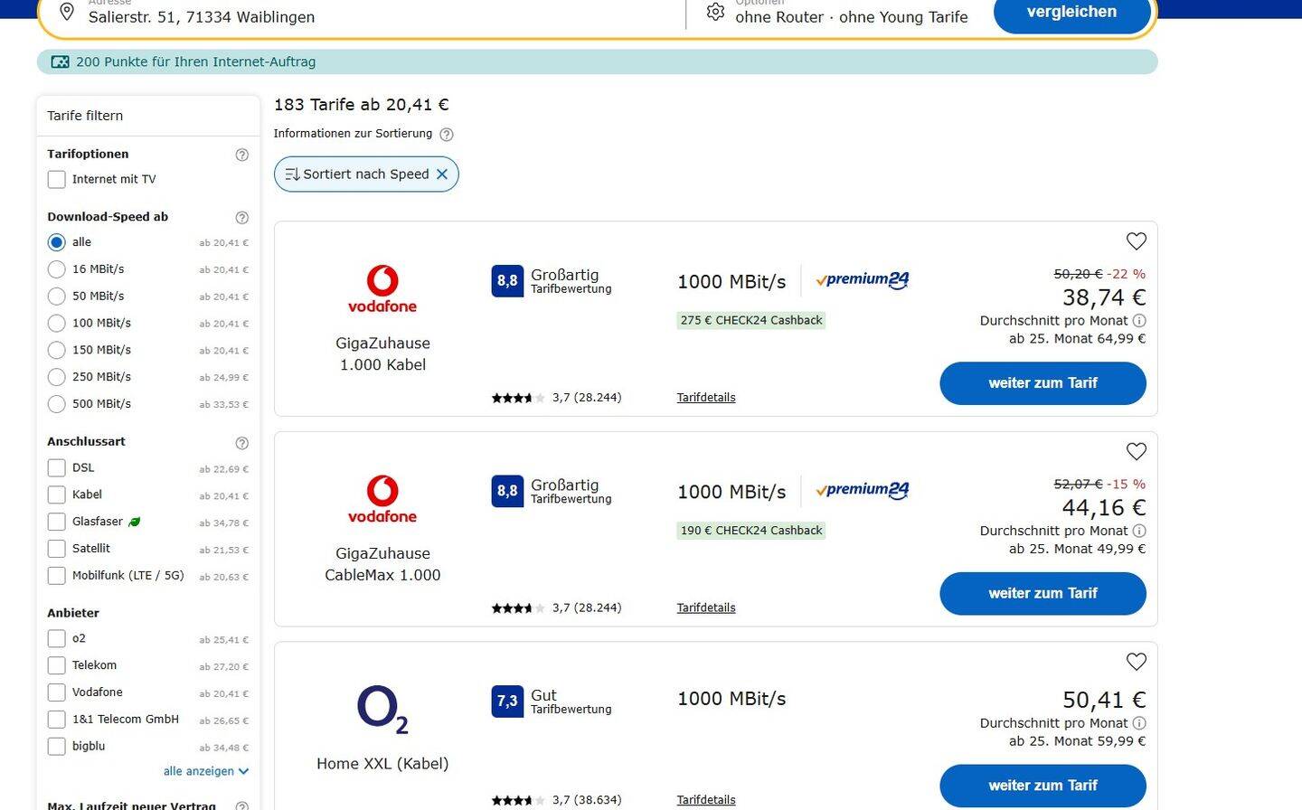1302x810 pixels.
Task: Open options gear icon settings
Action: [715, 13]
